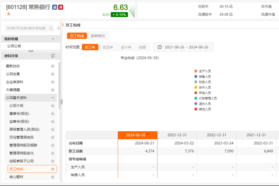Open the 控股参股子公司 page
This screenshot has height=186, width=279.
pyautogui.click(x=21, y=161)
